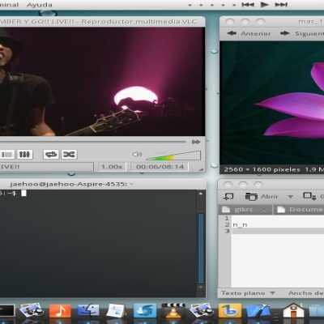Open VLC playlist view button
Viewport: 324px width, 324px height.
click(x=7, y=155)
